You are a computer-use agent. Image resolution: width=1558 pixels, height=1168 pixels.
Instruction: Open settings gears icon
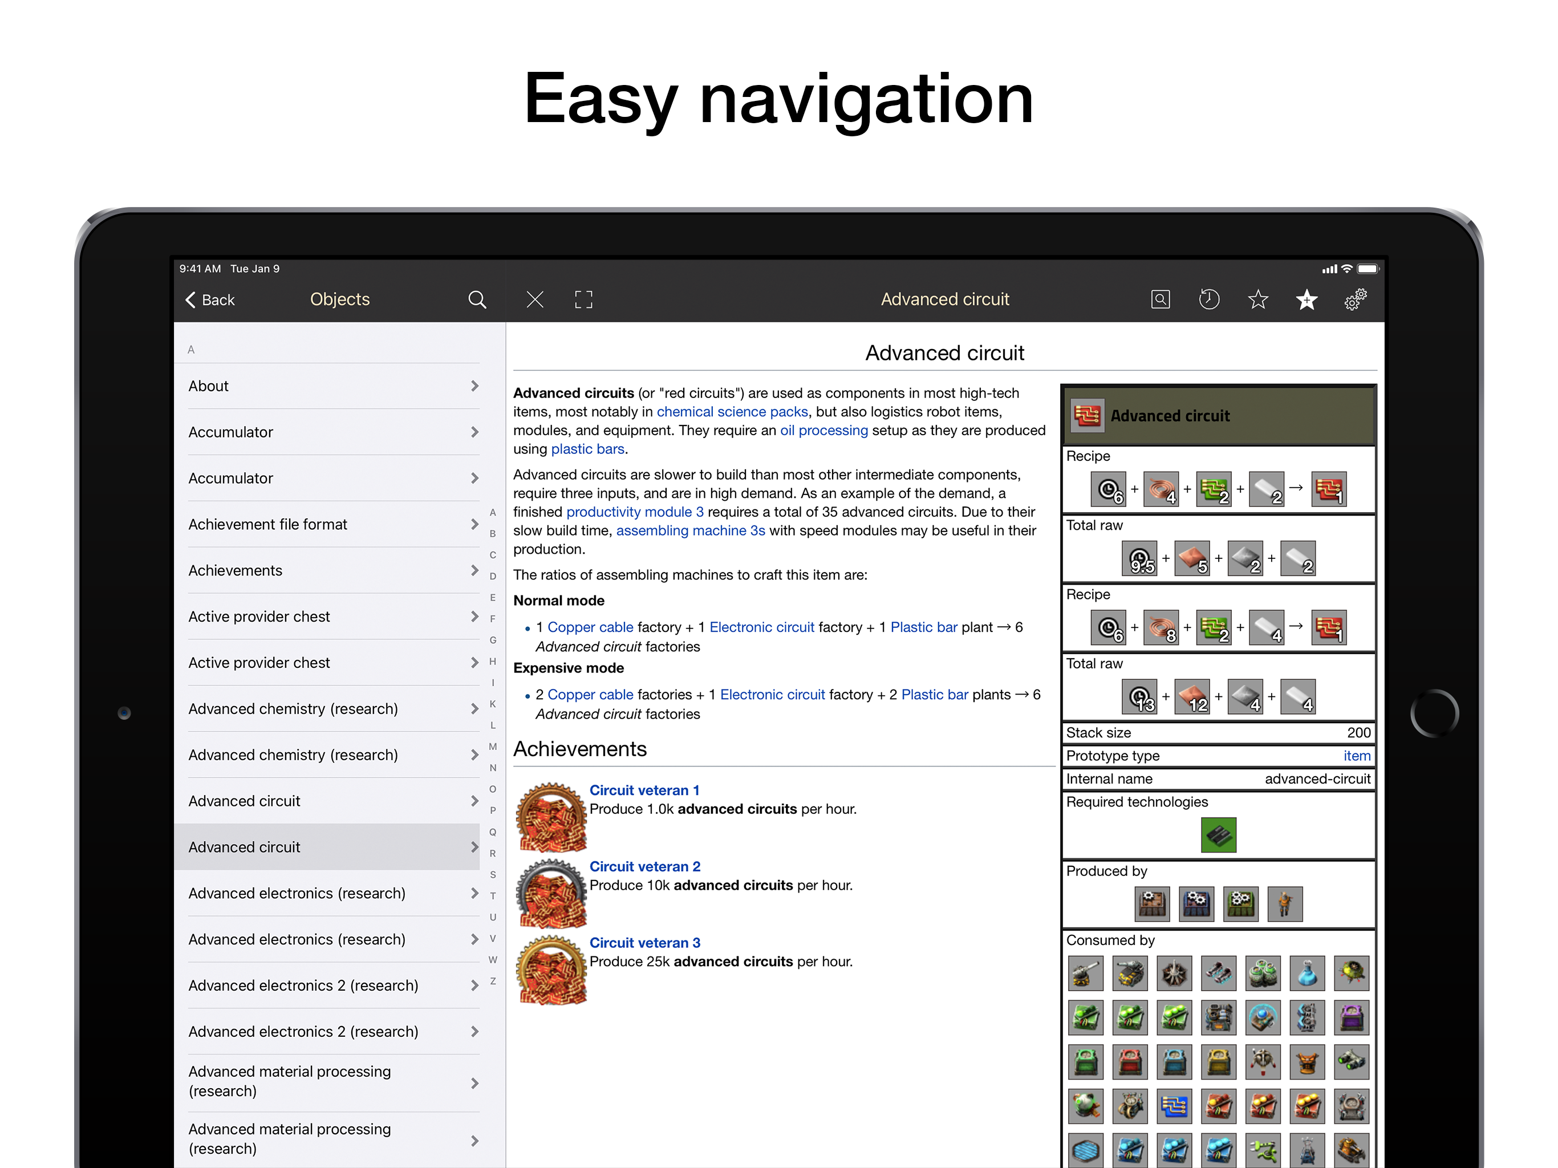point(1355,299)
